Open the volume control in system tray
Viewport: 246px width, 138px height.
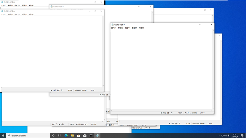(225, 135)
